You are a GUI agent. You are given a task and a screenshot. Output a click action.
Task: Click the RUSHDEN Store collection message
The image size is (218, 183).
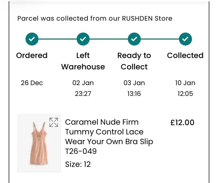95,19
